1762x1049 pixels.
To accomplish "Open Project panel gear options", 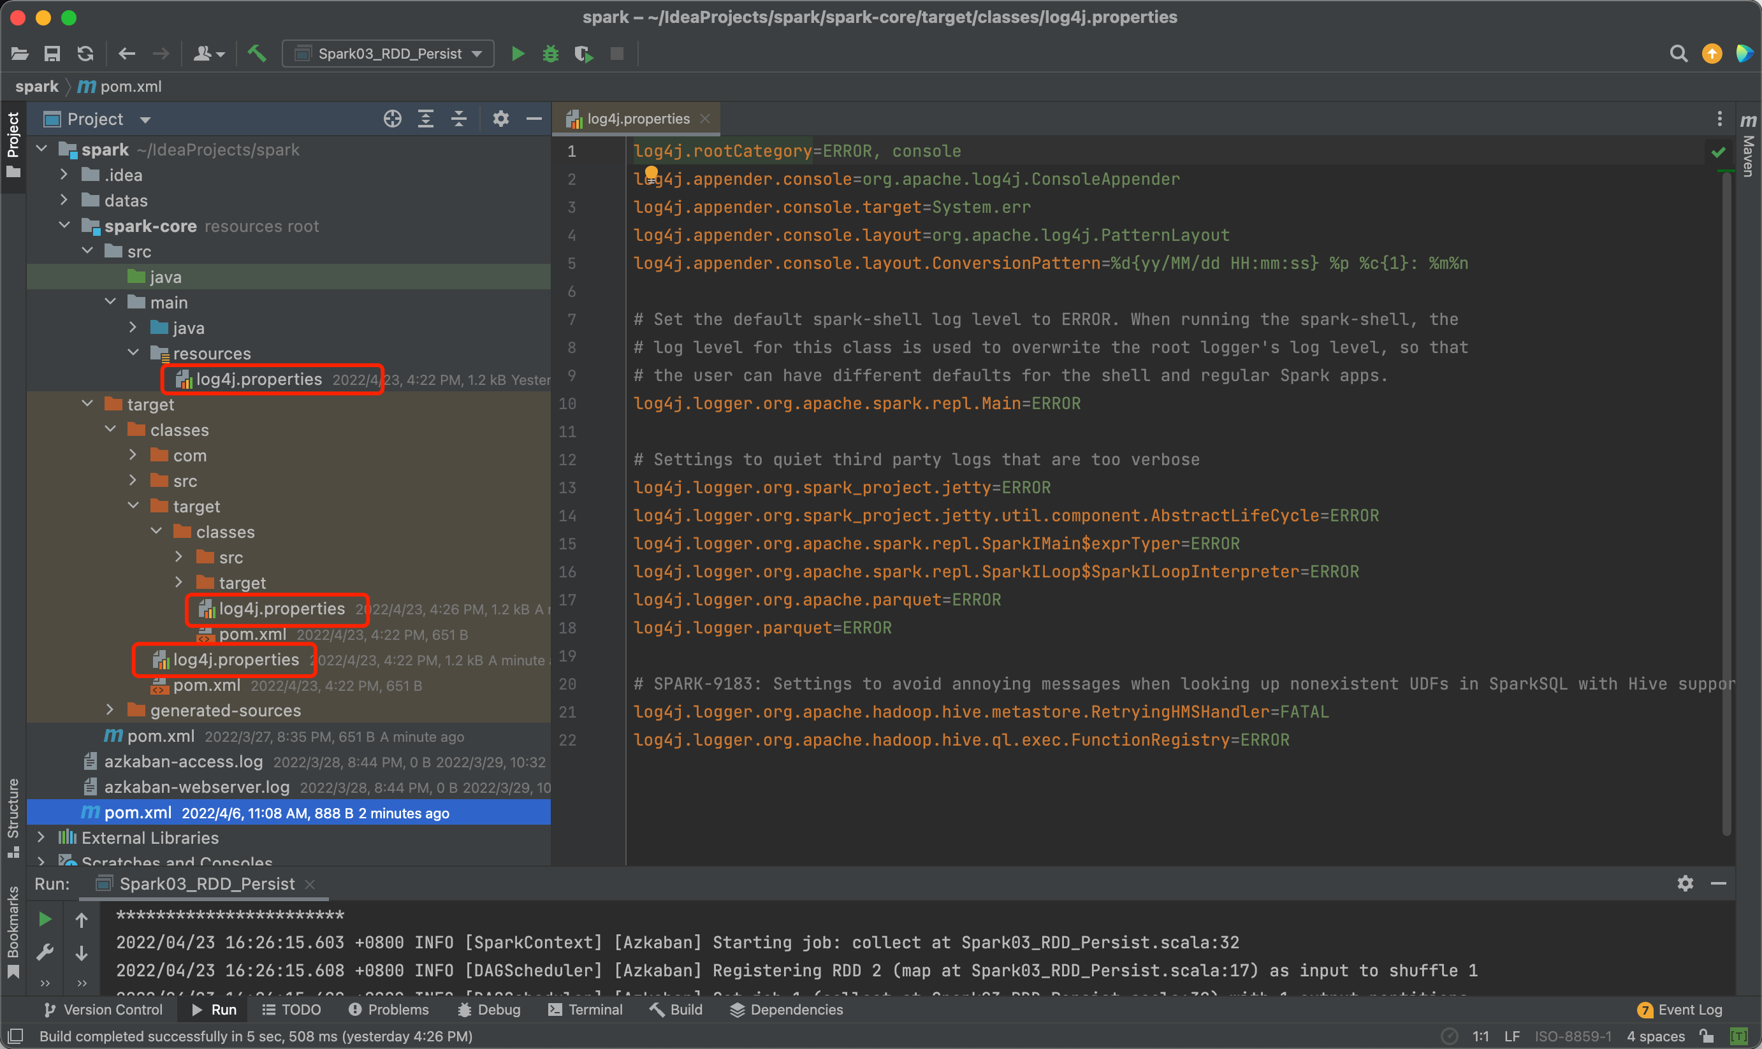I will pos(500,119).
